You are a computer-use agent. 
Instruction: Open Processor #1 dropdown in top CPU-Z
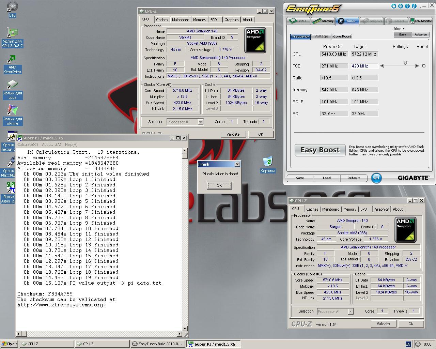point(200,122)
